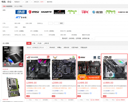Filter by the 1500-1999 price range
Screen dimensions: 128x102
click(29, 23)
